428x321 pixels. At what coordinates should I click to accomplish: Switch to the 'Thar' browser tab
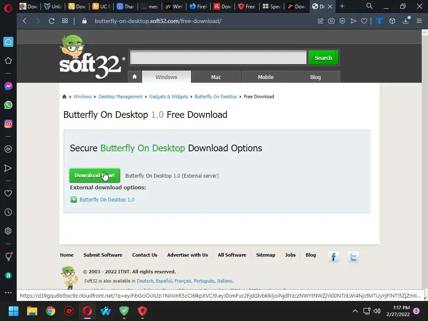[x=126, y=6]
